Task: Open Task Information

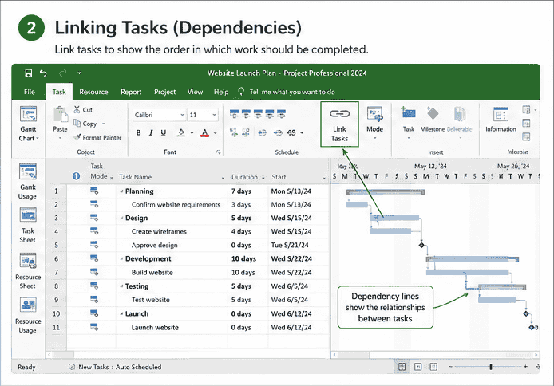Action: (501, 120)
